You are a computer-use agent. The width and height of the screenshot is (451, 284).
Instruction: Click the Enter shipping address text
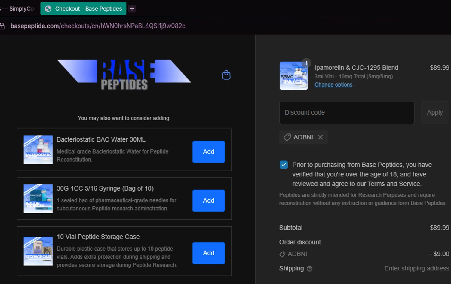pyautogui.click(x=417, y=268)
